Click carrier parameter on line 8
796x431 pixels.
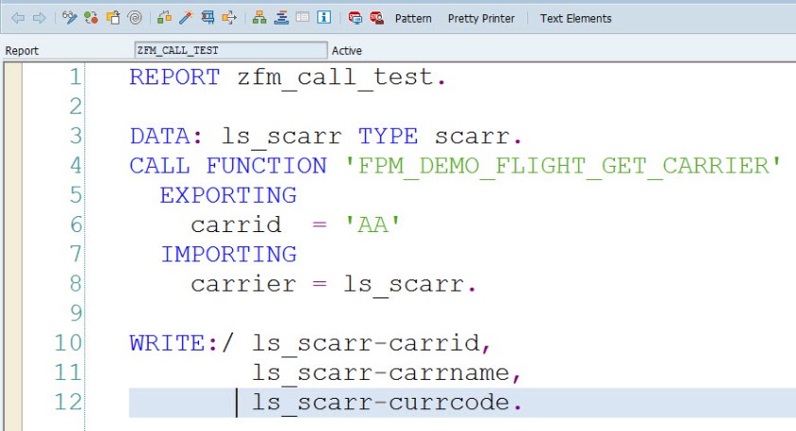(244, 284)
